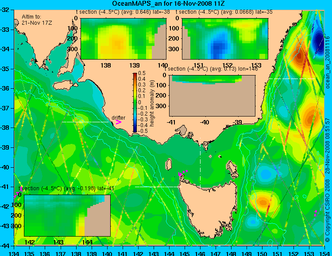The height and width of the screenshot is (256, 332).
Task: Open the lat=-41 temperature section inset plot
Action: coord(67,215)
